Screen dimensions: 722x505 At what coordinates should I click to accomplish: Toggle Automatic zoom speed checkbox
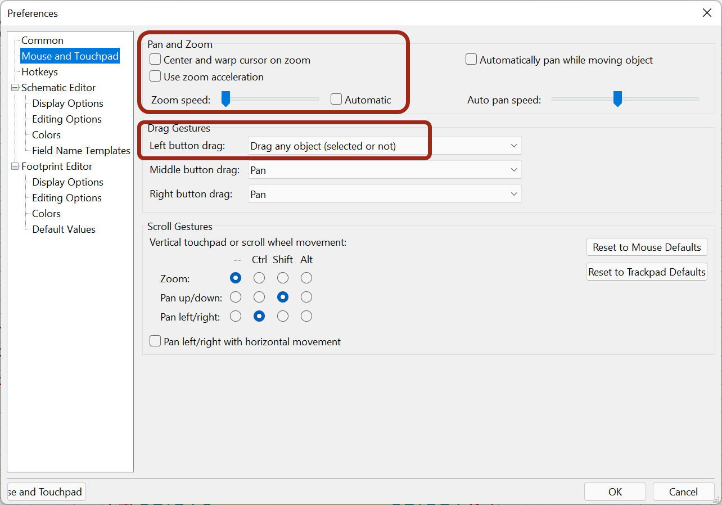coord(336,100)
